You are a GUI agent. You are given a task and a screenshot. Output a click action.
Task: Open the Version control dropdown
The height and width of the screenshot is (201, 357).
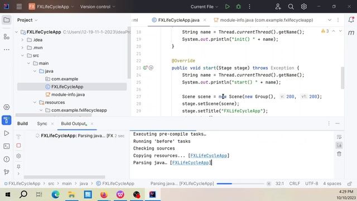pyautogui.click(x=98, y=7)
